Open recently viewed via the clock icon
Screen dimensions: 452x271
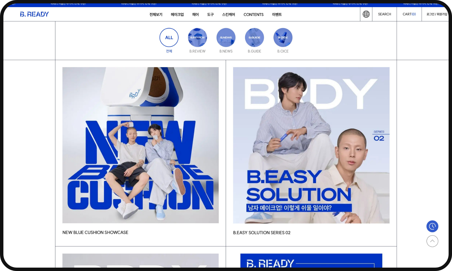pos(432,226)
